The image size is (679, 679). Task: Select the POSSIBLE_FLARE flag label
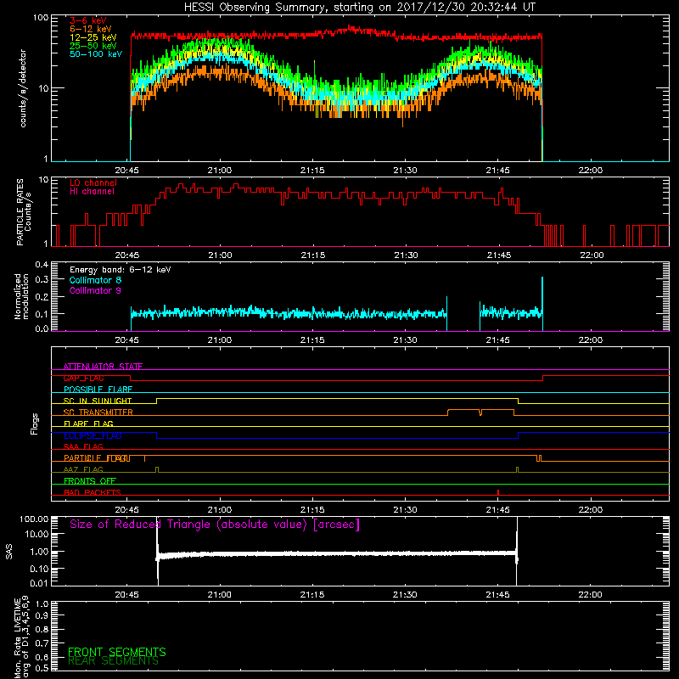coord(98,390)
